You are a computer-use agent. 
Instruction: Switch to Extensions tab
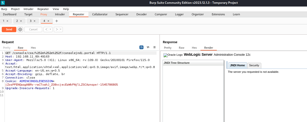coord(218,14)
